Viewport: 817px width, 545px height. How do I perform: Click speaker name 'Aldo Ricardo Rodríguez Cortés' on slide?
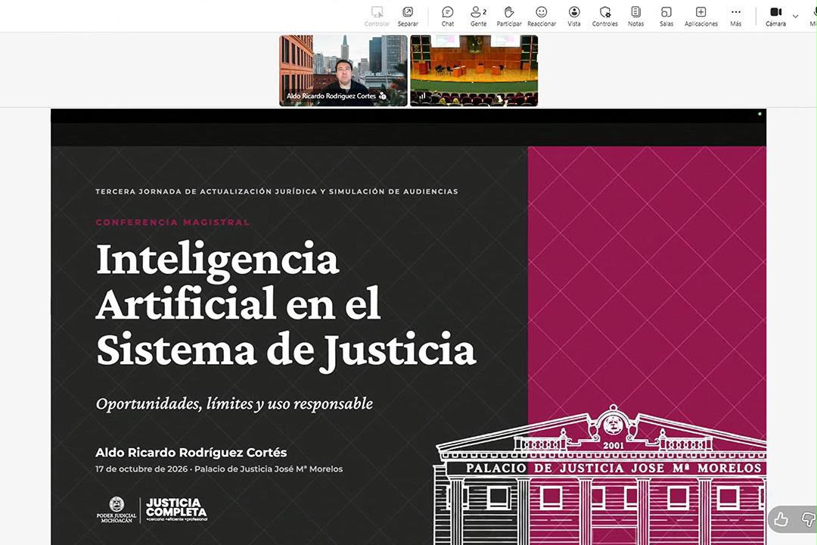pyautogui.click(x=191, y=452)
